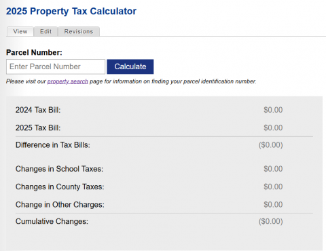
Task: Click the amount beside 2024 Tax Bill
Action: click(273, 110)
